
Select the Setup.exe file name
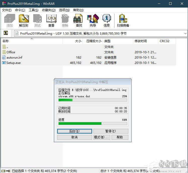pos(14,63)
